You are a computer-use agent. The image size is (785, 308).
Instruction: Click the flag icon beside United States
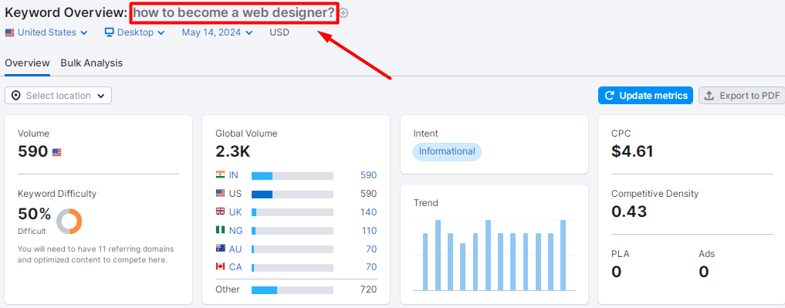9,32
